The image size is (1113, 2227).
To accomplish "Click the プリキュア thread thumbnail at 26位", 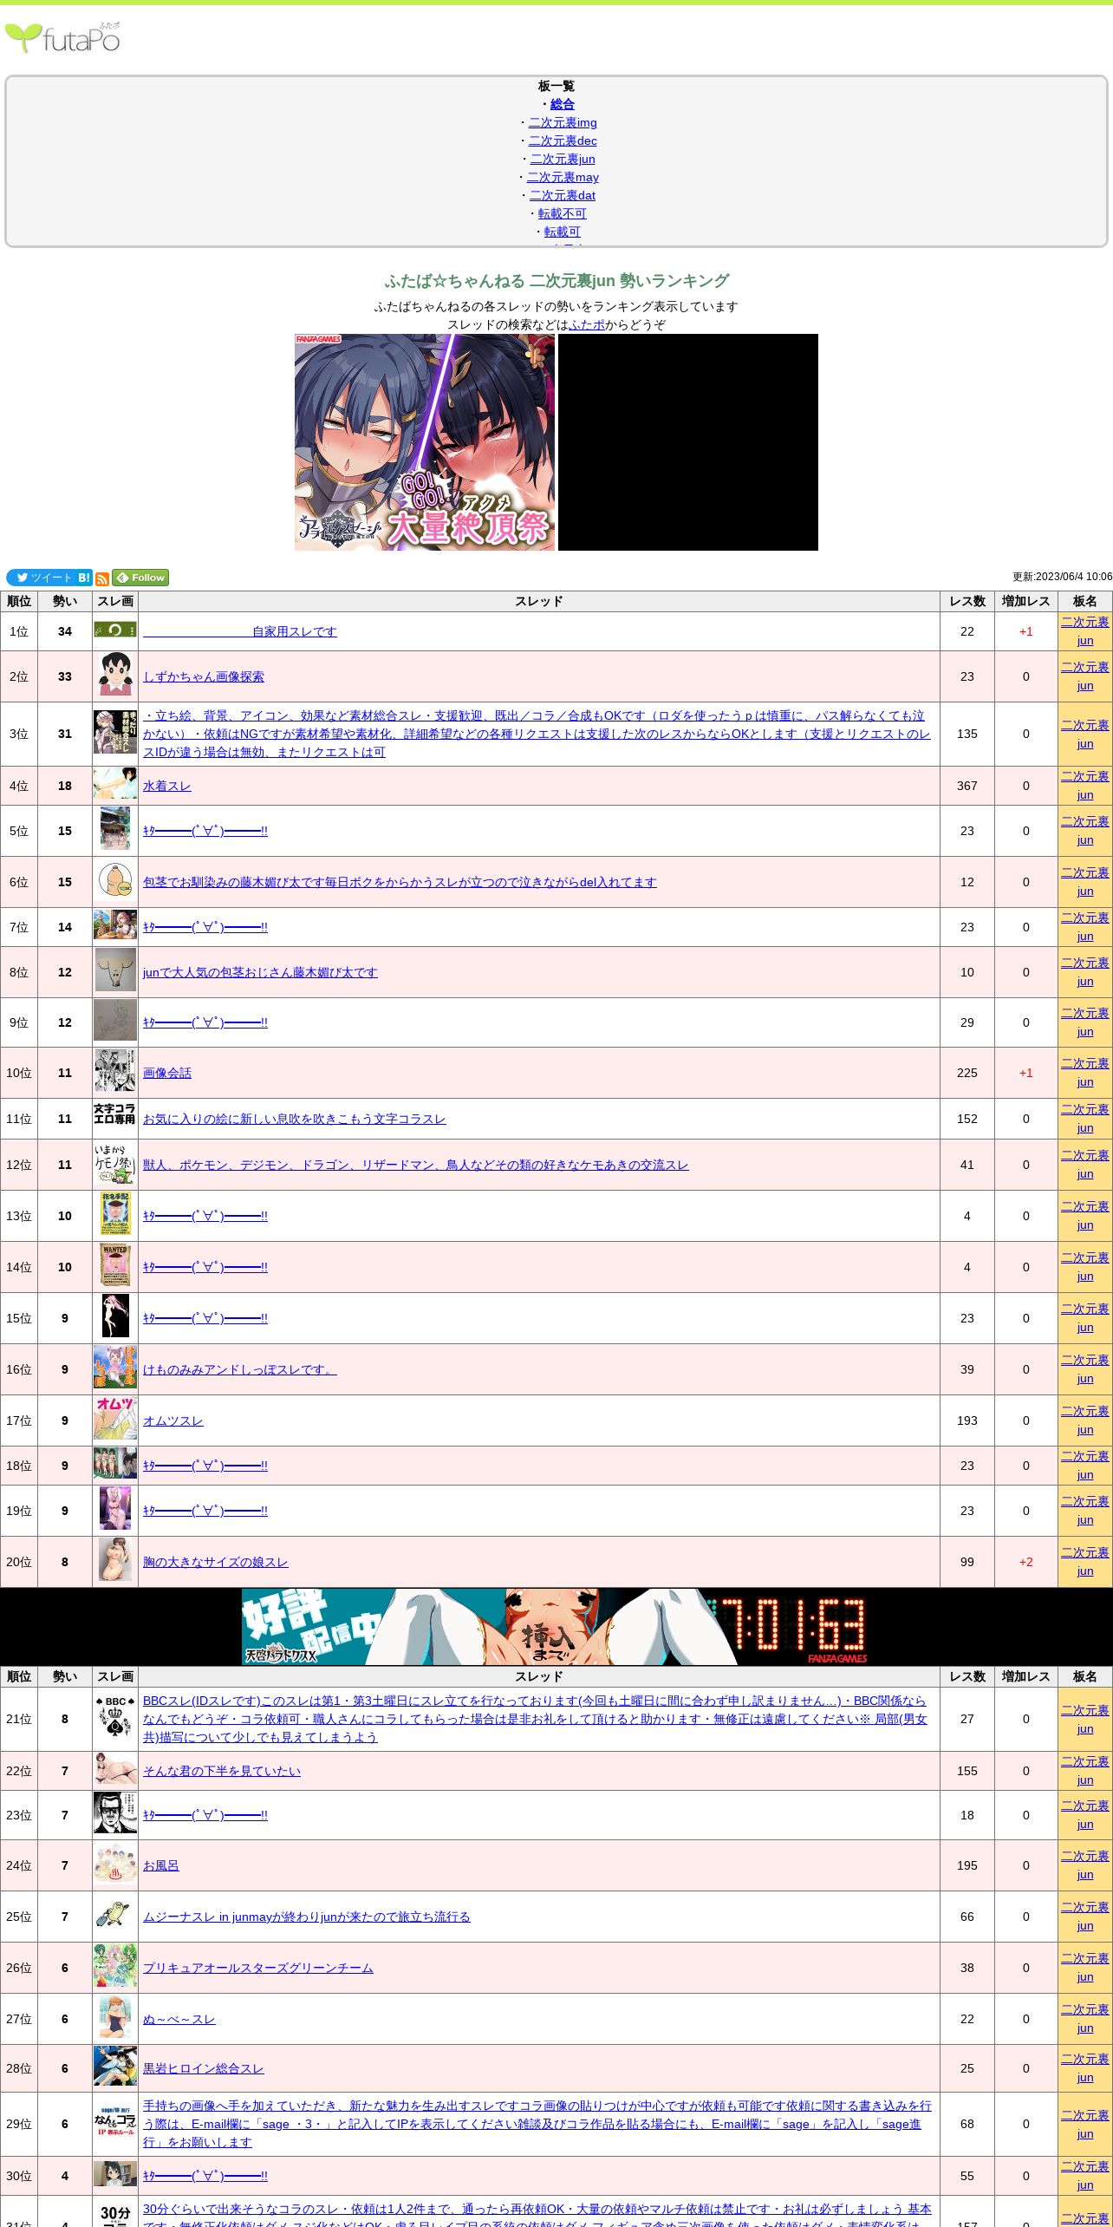I will tap(115, 1966).
